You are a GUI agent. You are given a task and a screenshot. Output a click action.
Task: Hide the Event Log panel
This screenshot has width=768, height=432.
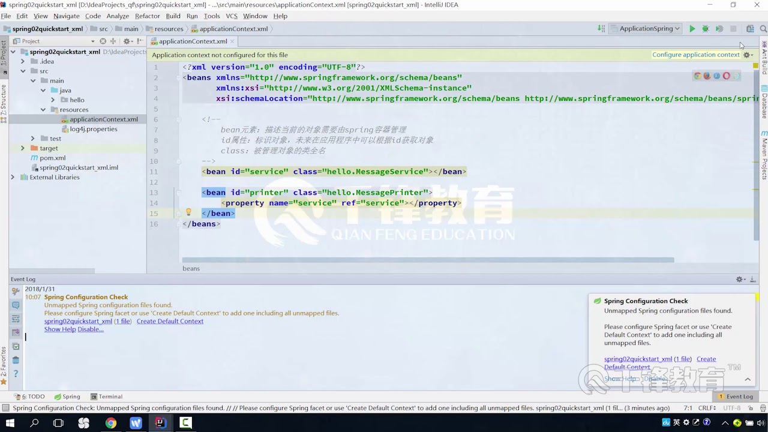tap(753, 280)
